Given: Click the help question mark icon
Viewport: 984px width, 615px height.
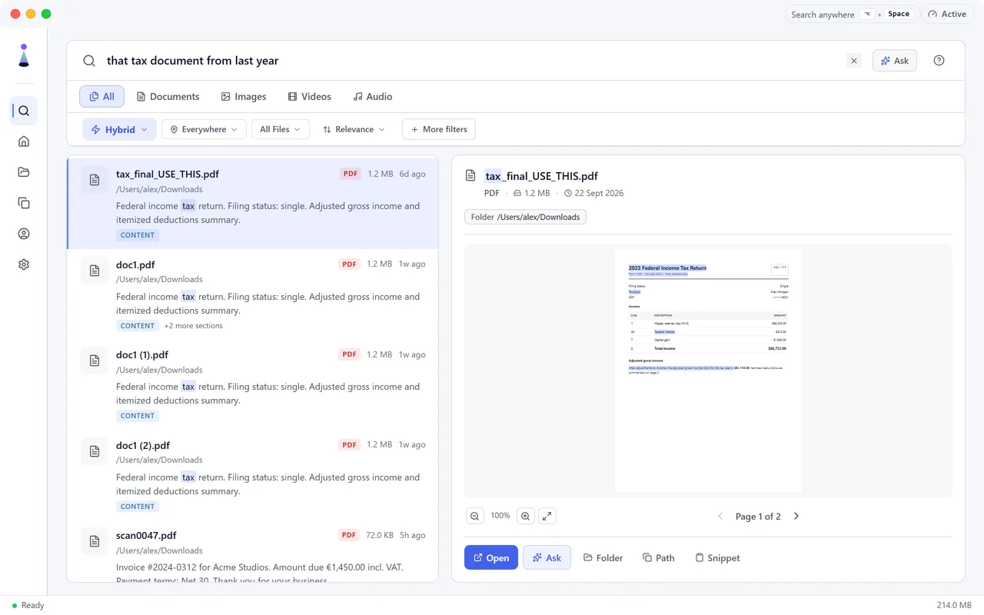Looking at the screenshot, I should tap(939, 61).
